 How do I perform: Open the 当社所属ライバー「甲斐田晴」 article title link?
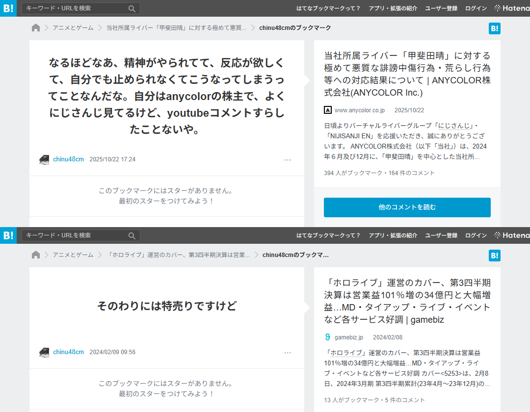tap(407, 74)
